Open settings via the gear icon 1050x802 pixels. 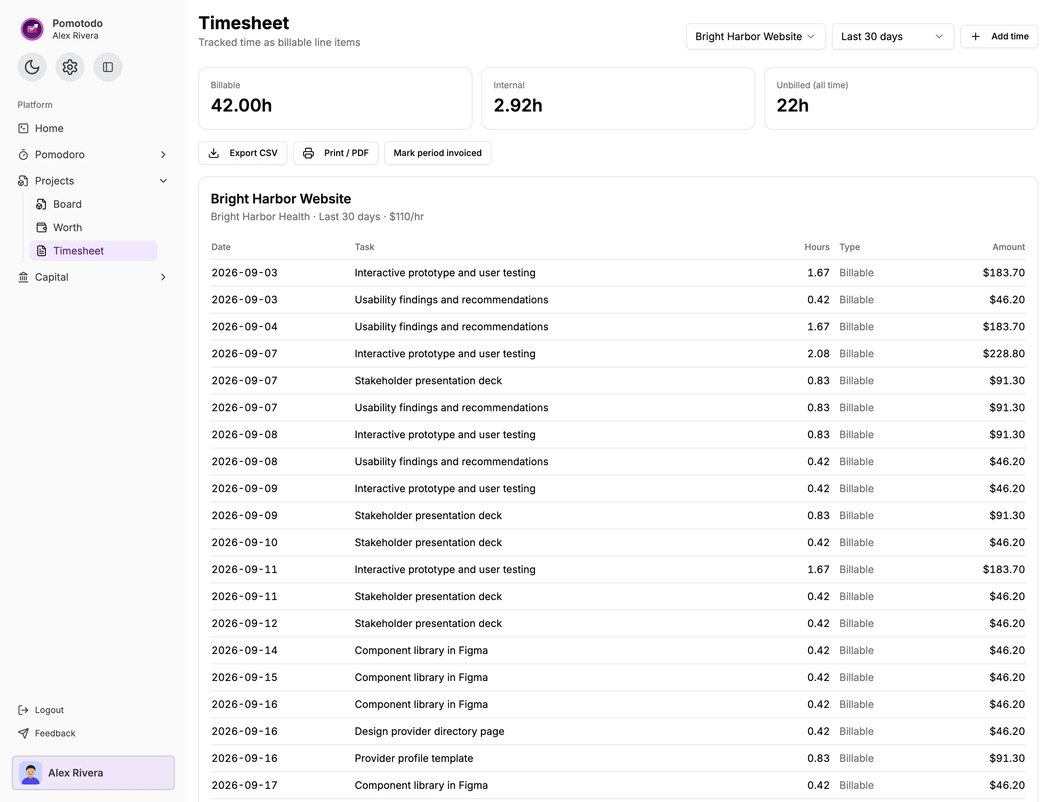[70, 67]
